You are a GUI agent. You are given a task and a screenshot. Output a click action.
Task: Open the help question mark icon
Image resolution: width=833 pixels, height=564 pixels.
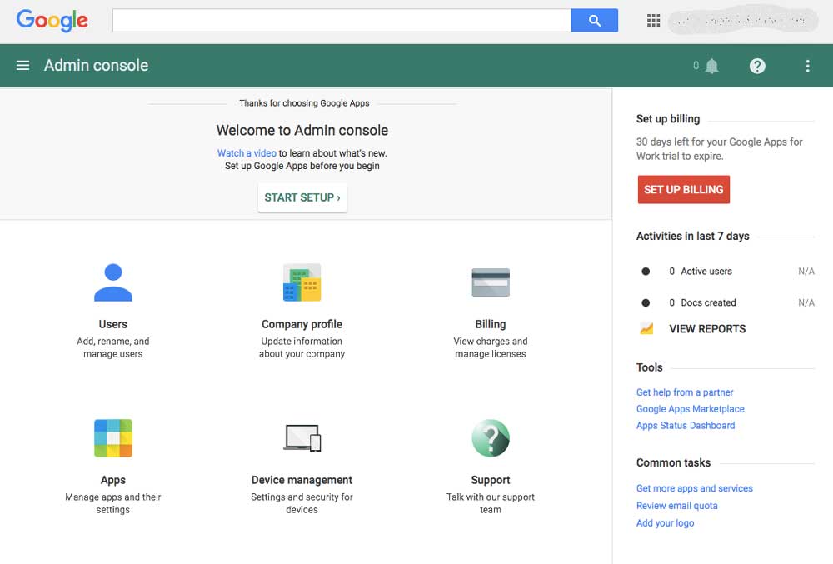click(x=757, y=66)
